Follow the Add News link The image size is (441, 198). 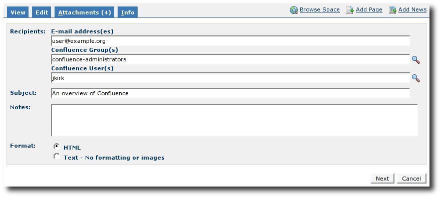coord(412,10)
